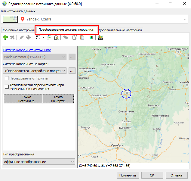Toggle Наследование от группы checkbox
The height and width of the screenshot is (181, 191).
click(x=7, y=78)
